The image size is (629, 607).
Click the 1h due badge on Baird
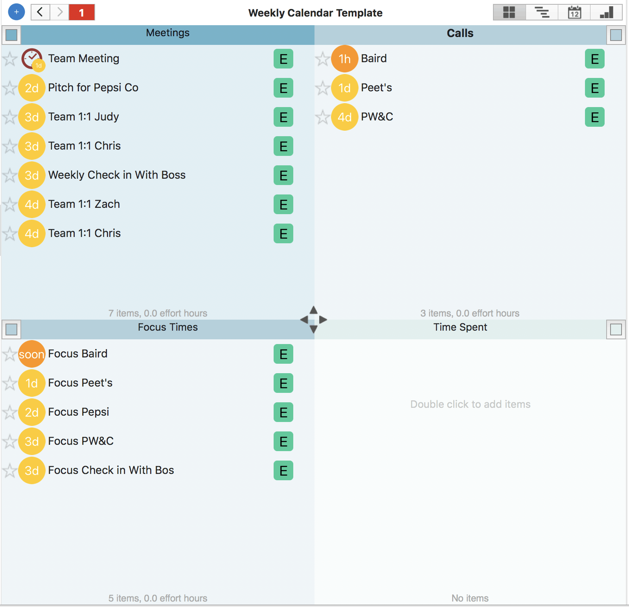pyautogui.click(x=345, y=59)
